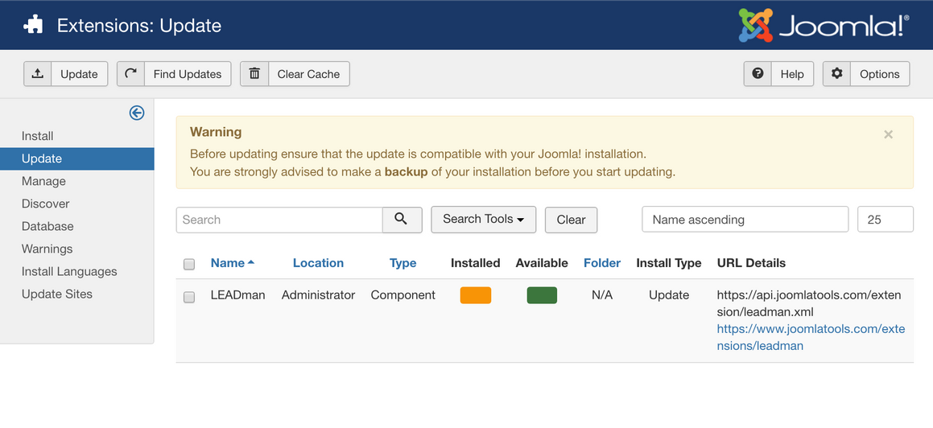This screenshot has width=933, height=428.
Task: Click the green Available version badge
Action: click(542, 295)
